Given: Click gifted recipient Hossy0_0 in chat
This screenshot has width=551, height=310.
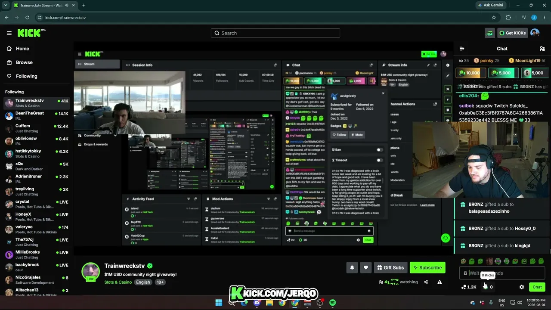Looking at the screenshot, I should tap(525, 229).
